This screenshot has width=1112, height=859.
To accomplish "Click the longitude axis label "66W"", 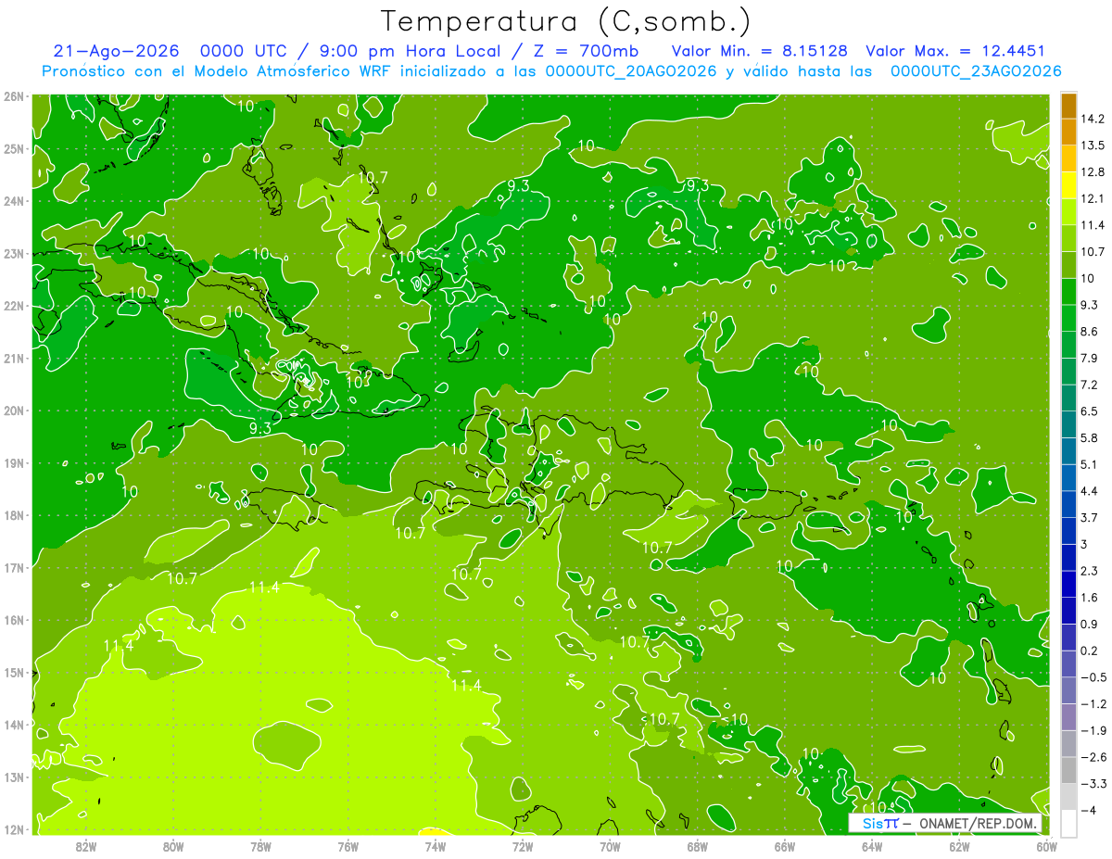I will [785, 846].
